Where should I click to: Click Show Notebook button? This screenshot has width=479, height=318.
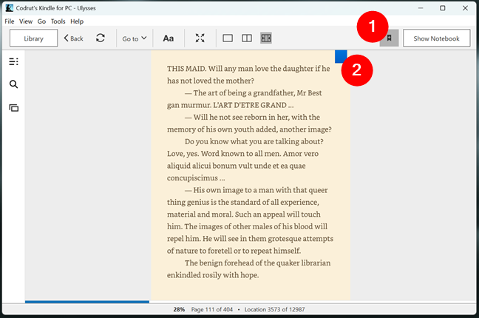(436, 38)
